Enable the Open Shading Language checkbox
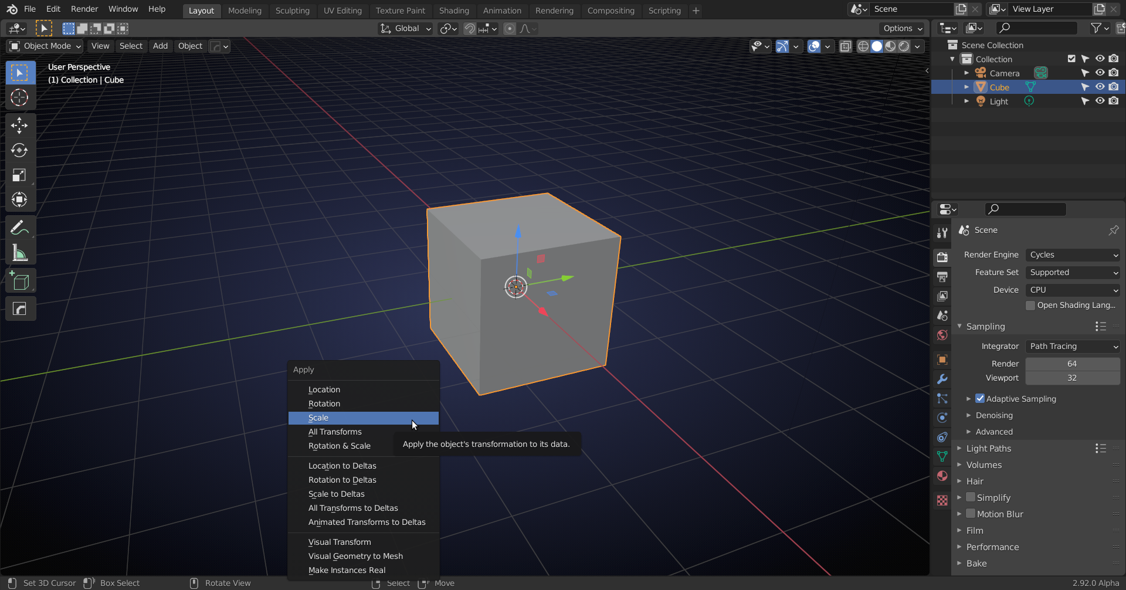The width and height of the screenshot is (1126, 590). point(1031,305)
